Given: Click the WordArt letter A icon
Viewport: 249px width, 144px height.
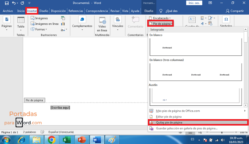Looking at the screenshot, I should tap(203, 24).
